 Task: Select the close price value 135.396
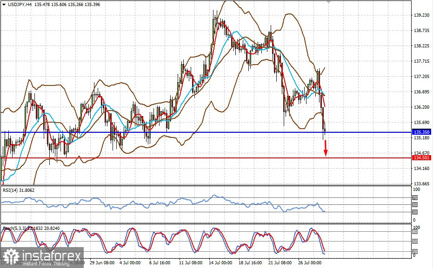(92, 5)
